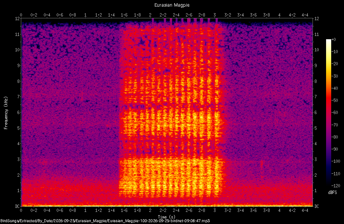This screenshot has width=344, height=224.
Task: Click the "9" tick on the left frequency axis
Action: coord(18,65)
